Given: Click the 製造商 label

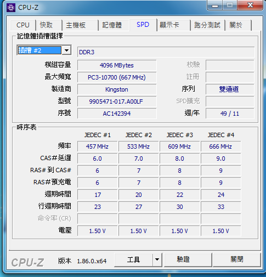Looking at the screenshot, I should 61,89.
